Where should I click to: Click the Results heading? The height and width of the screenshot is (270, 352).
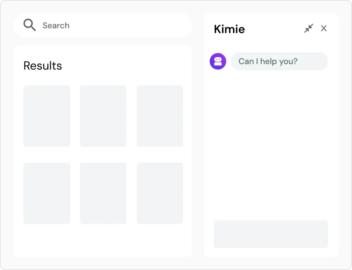pos(43,66)
